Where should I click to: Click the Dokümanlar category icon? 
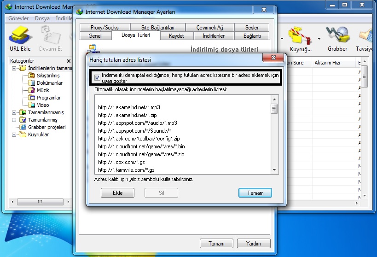pyautogui.click(x=32, y=83)
